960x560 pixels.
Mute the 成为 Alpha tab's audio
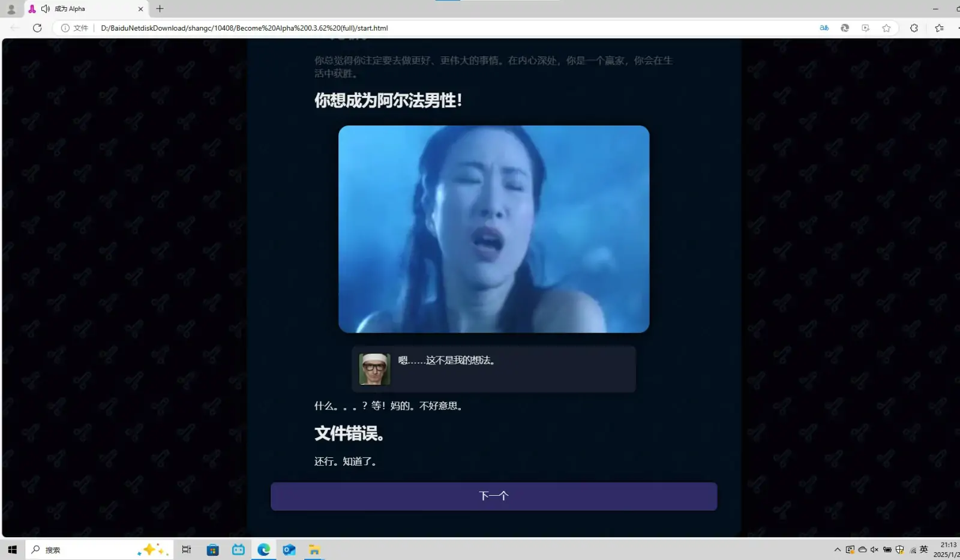45,8
